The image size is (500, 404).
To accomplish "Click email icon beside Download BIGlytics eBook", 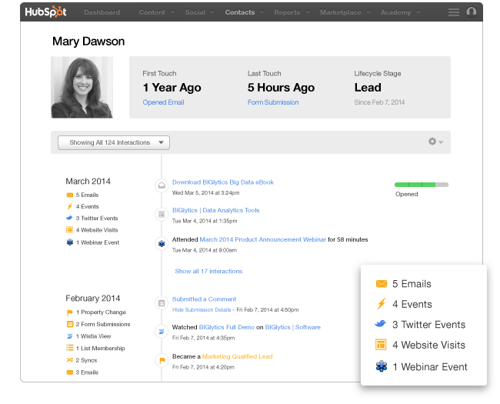I will pos(162,185).
